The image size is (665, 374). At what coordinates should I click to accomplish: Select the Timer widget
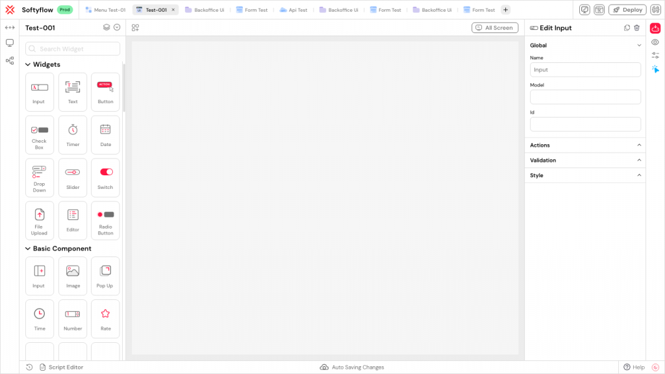click(x=73, y=134)
